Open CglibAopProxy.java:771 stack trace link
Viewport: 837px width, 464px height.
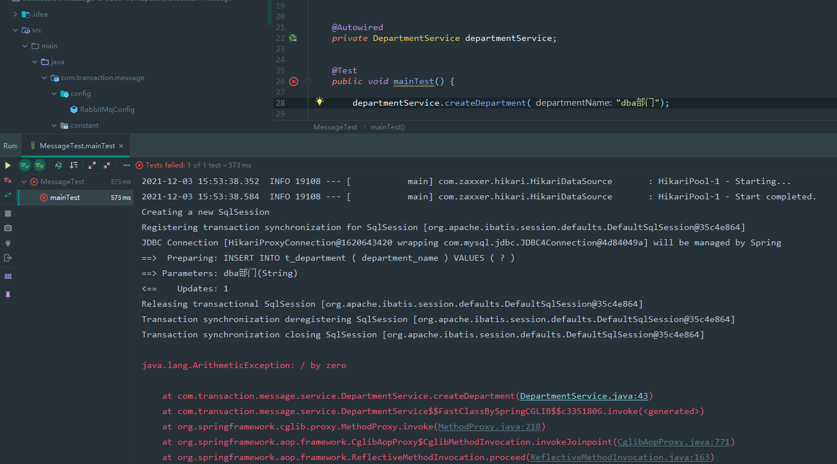(674, 442)
